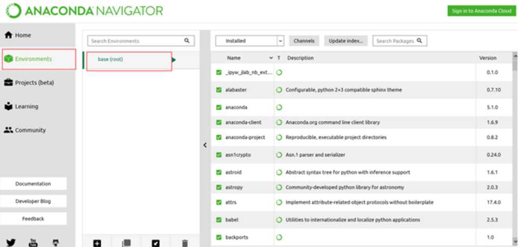Toggle the asn1crypto checkbox
518x247 pixels.
[218, 155]
